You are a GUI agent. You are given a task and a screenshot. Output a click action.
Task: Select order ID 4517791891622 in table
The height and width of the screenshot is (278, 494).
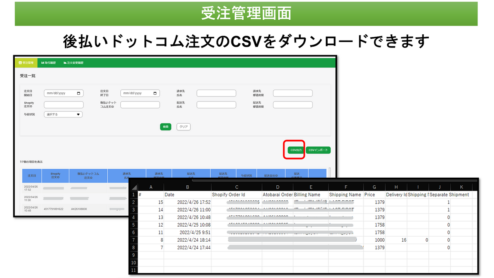pos(54,209)
